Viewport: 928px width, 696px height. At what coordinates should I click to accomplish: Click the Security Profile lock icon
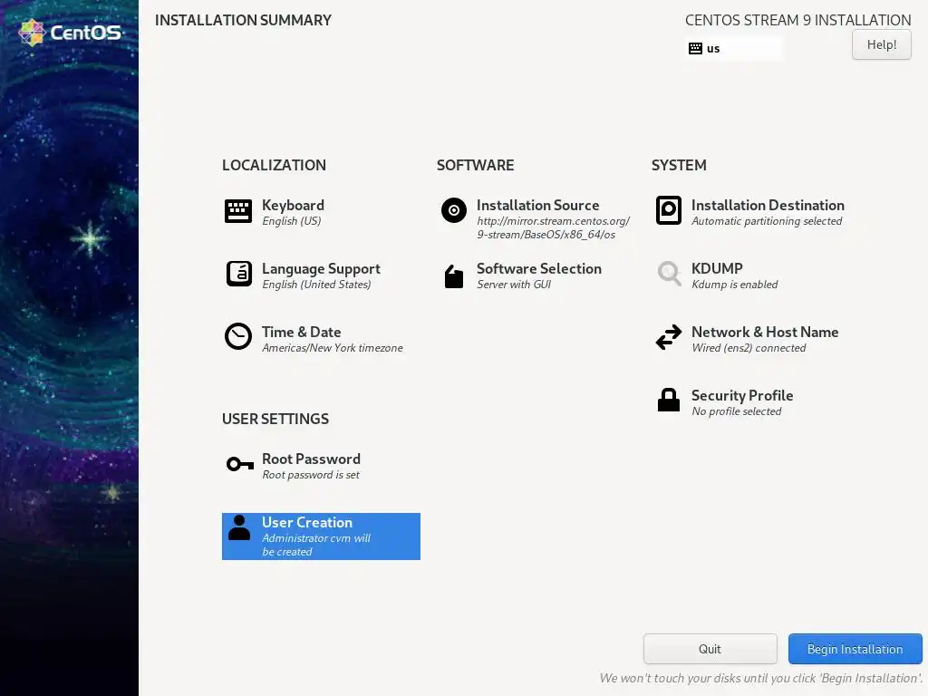(669, 400)
